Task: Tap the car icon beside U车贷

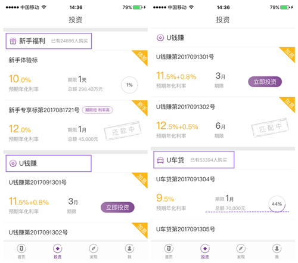Action: click(160, 160)
